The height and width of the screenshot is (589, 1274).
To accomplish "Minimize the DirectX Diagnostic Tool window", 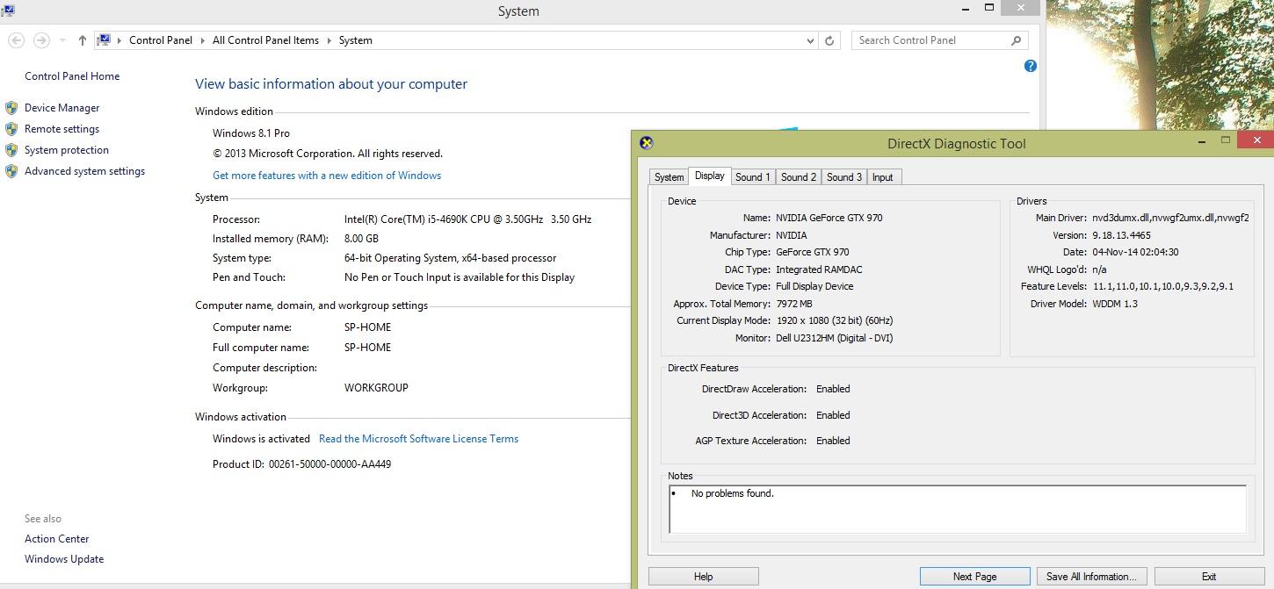I will pyautogui.click(x=1202, y=140).
